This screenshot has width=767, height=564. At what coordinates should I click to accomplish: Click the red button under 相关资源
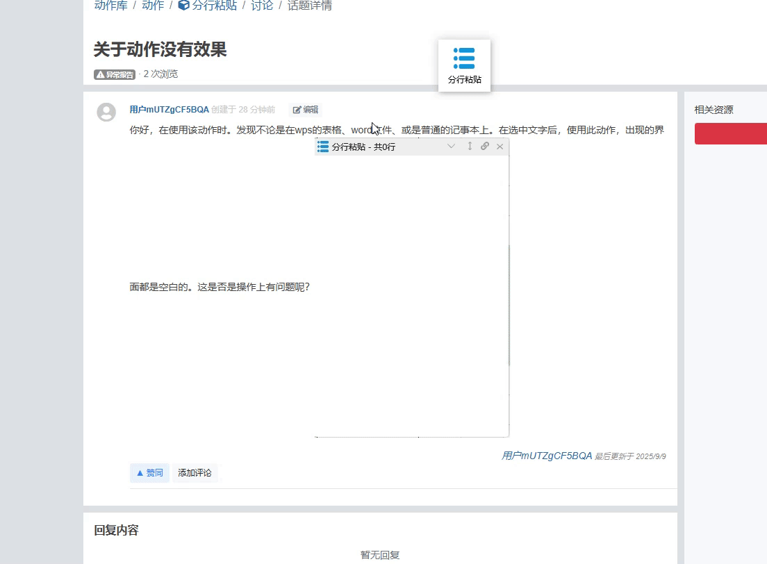click(730, 134)
